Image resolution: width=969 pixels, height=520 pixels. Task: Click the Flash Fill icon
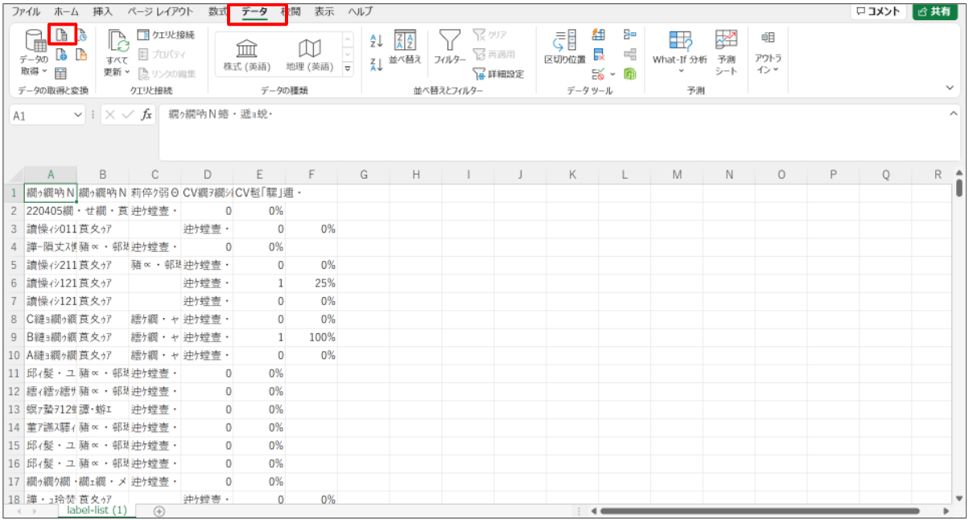pyautogui.click(x=599, y=35)
